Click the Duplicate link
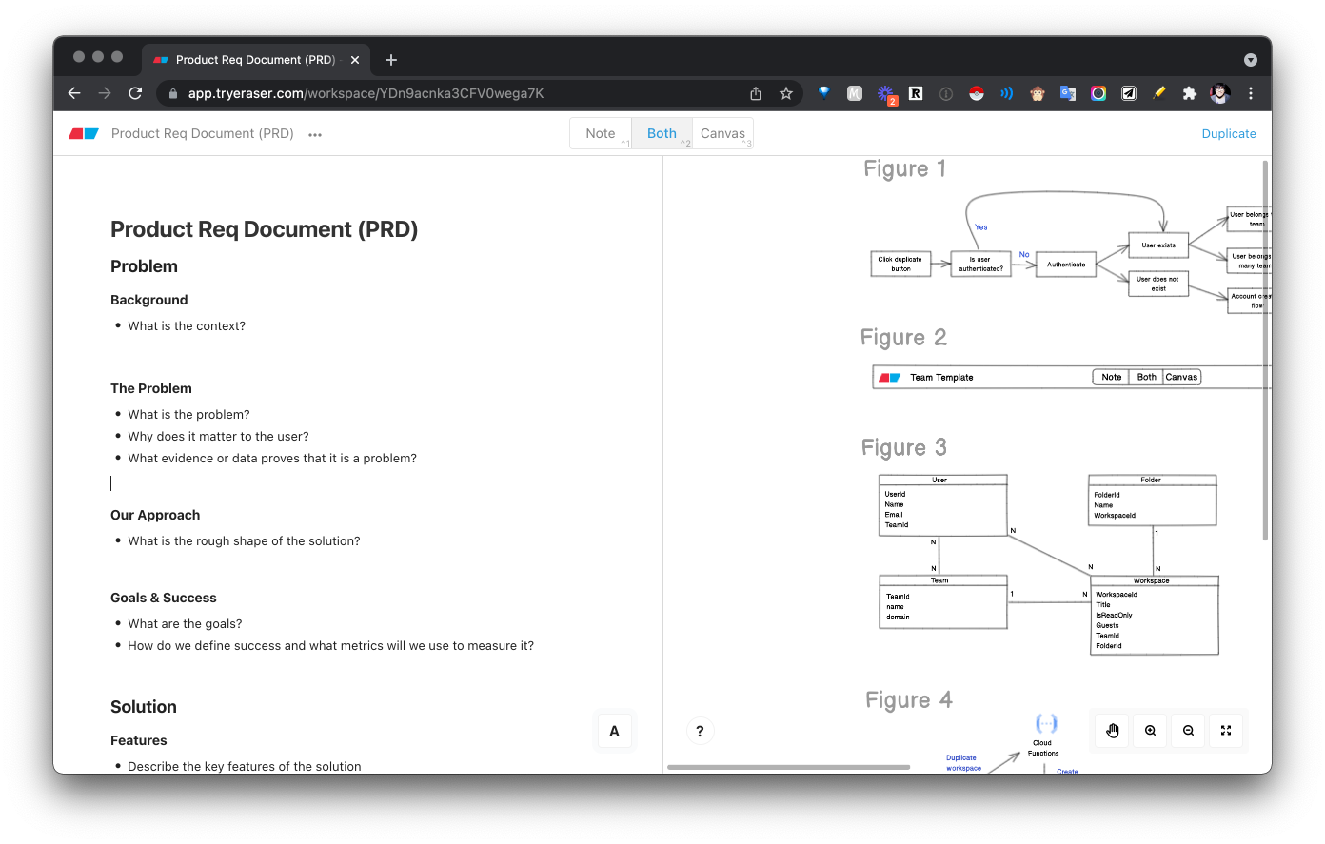Screen dimensions: 1325x844 pyautogui.click(x=1229, y=134)
